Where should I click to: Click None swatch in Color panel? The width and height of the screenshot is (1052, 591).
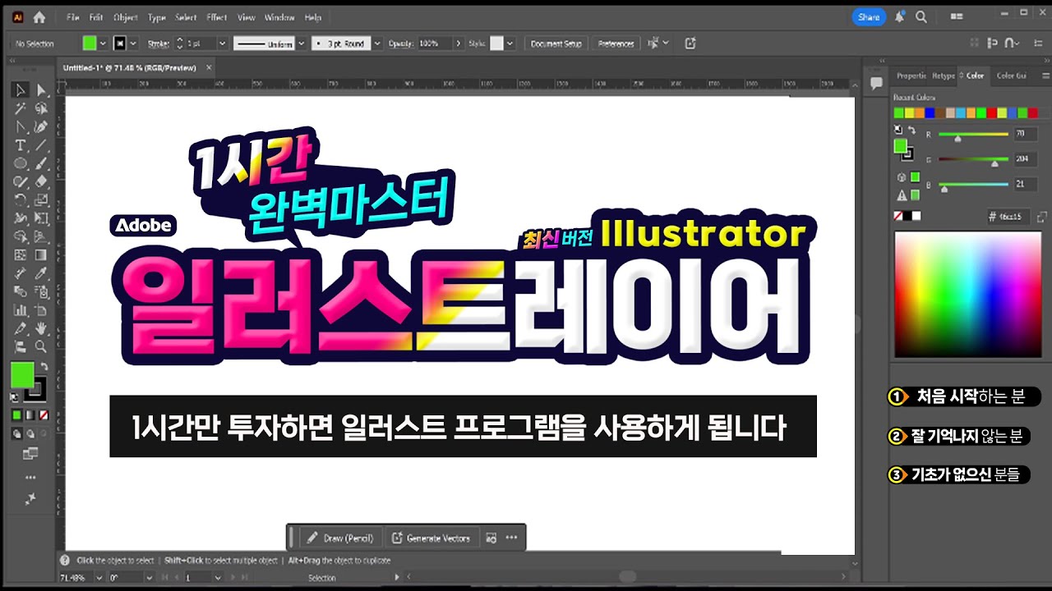coord(898,217)
